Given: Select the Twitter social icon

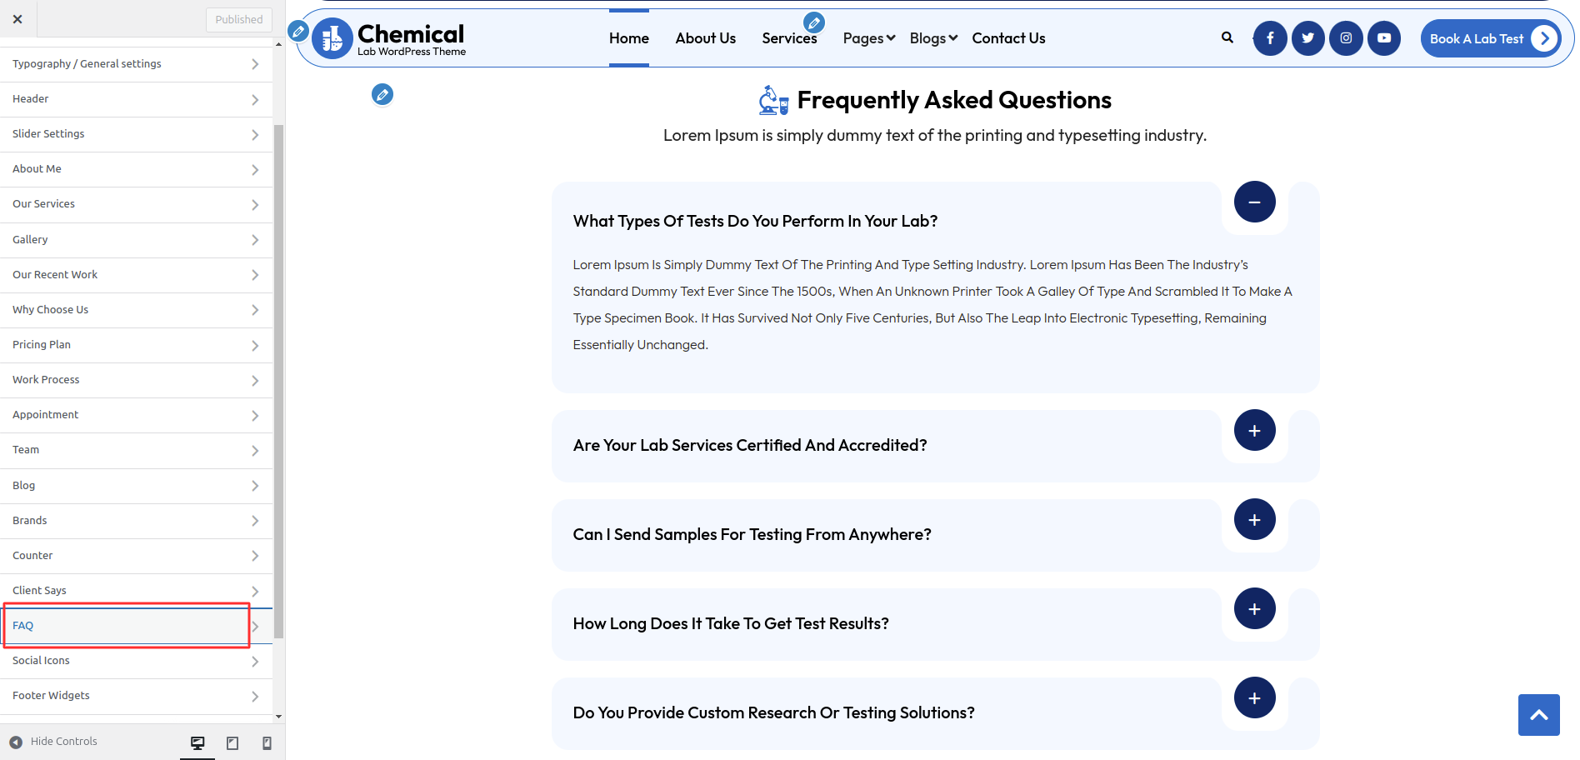Looking at the screenshot, I should pos(1307,37).
